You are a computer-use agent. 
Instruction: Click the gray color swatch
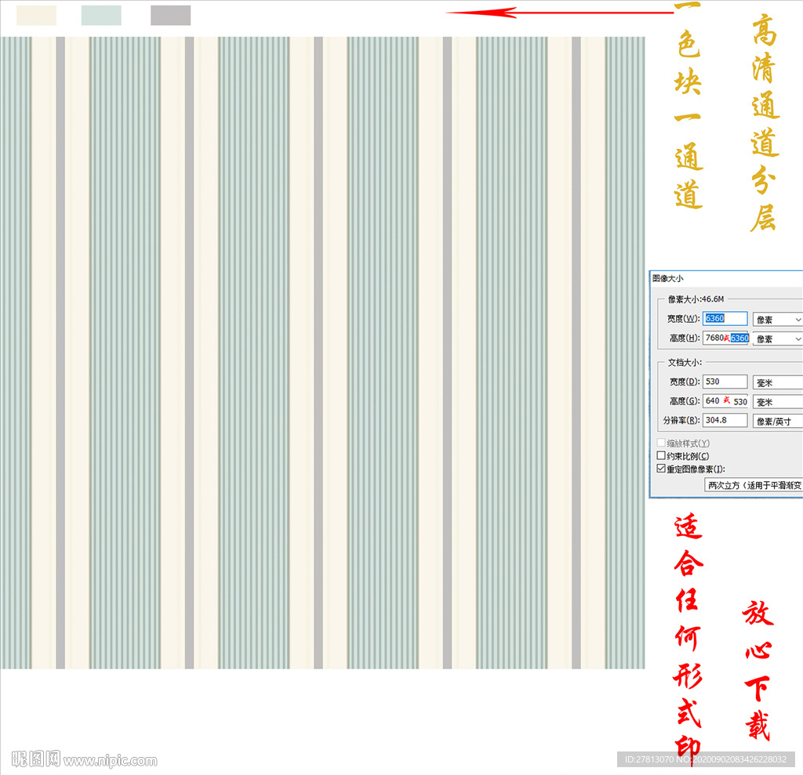(170, 16)
